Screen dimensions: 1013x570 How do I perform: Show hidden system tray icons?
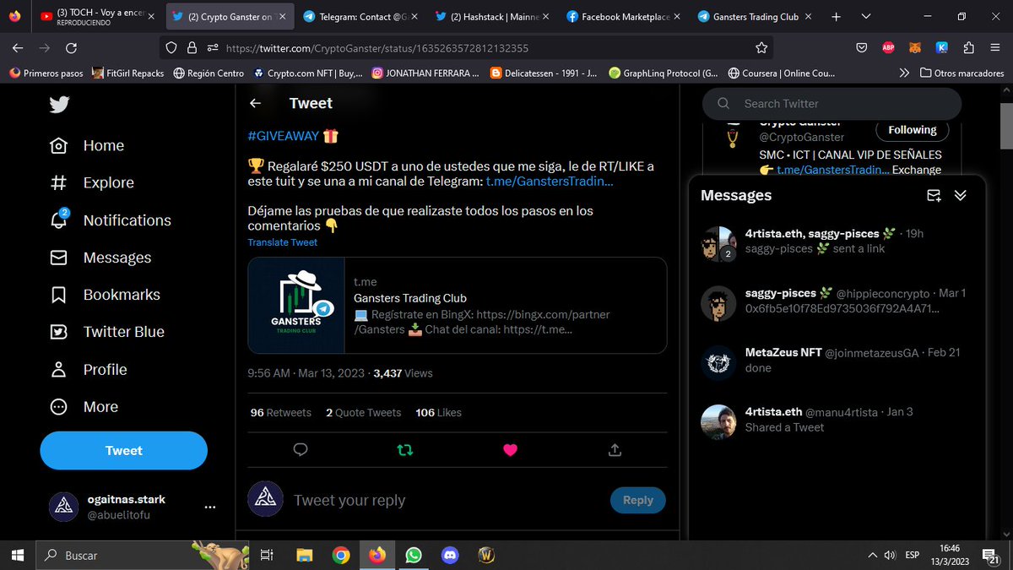(x=872, y=555)
